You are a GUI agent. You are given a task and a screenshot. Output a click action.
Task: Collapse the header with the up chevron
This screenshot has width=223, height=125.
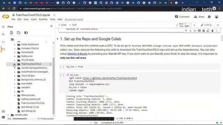tap(218, 25)
